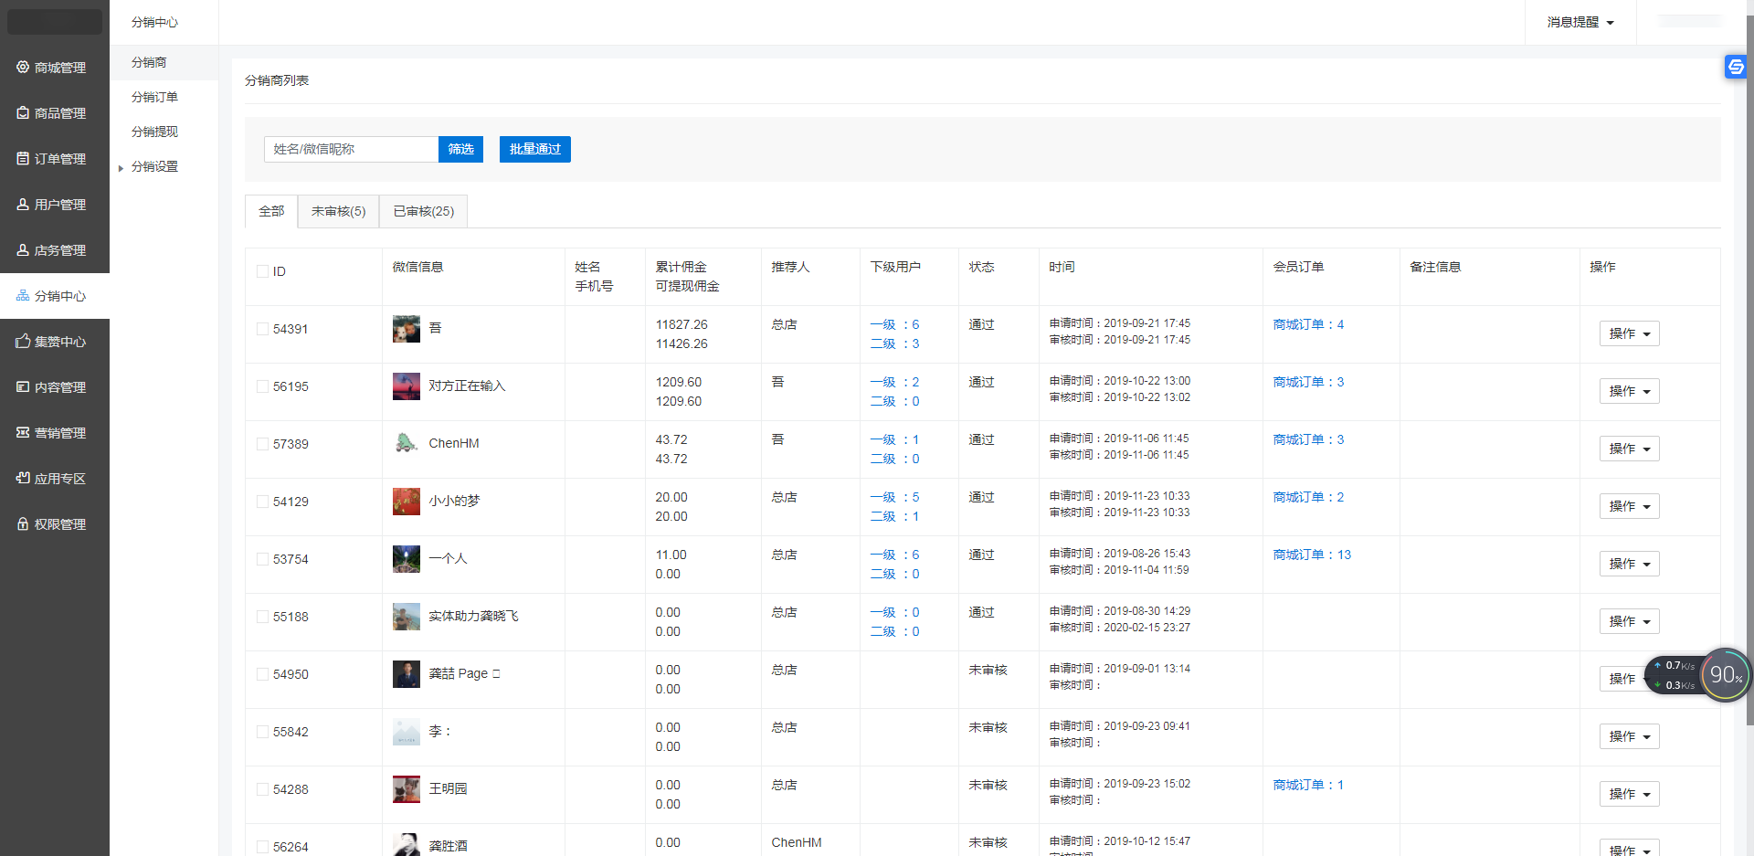Click the 商品管理 bag icon
The height and width of the screenshot is (856, 1754).
pos(23,112)
